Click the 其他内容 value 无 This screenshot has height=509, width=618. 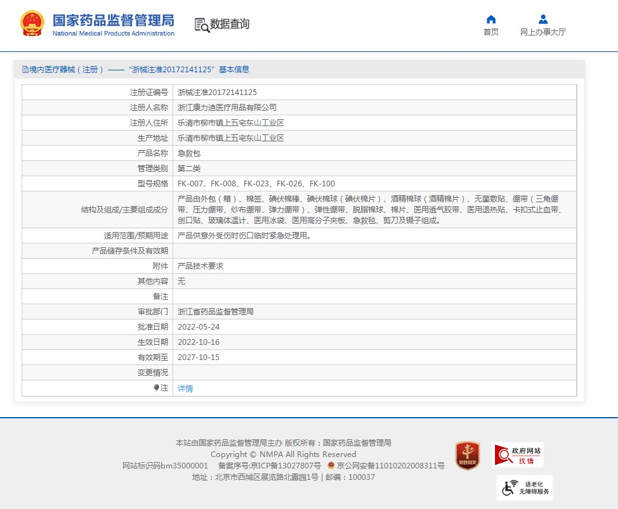(181, 281)
